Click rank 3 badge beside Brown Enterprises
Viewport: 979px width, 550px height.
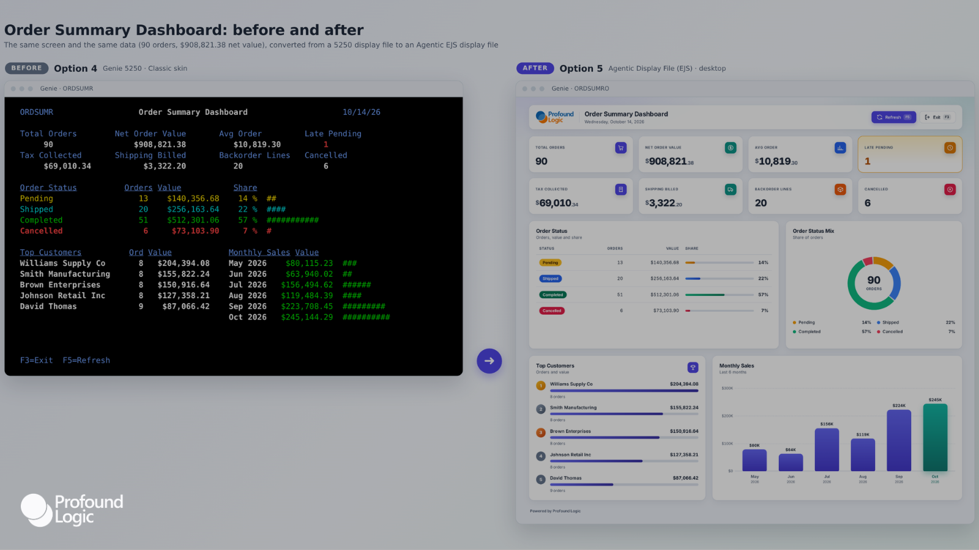541,433
